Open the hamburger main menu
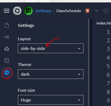The width and height of the screenshot is (111, 106). pos(6,11)
